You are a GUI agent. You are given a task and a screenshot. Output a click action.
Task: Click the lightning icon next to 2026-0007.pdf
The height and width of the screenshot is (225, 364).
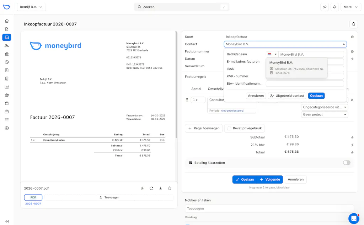click(142, 189)
